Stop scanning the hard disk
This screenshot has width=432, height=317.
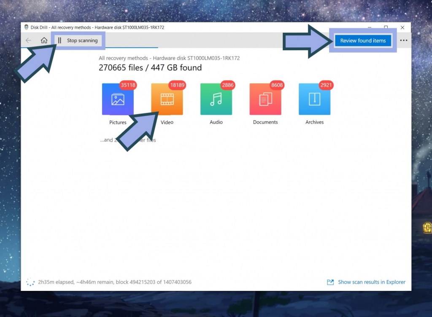tap(78, 40)
